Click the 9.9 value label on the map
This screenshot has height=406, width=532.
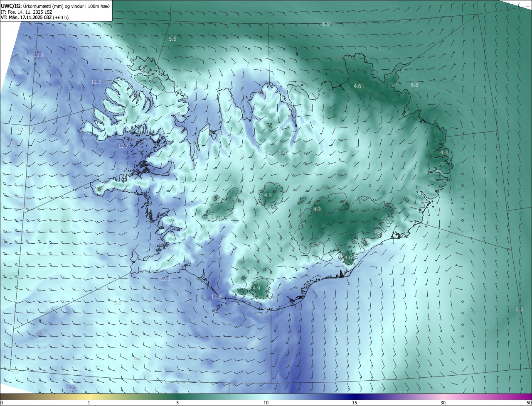coord(15,372)
